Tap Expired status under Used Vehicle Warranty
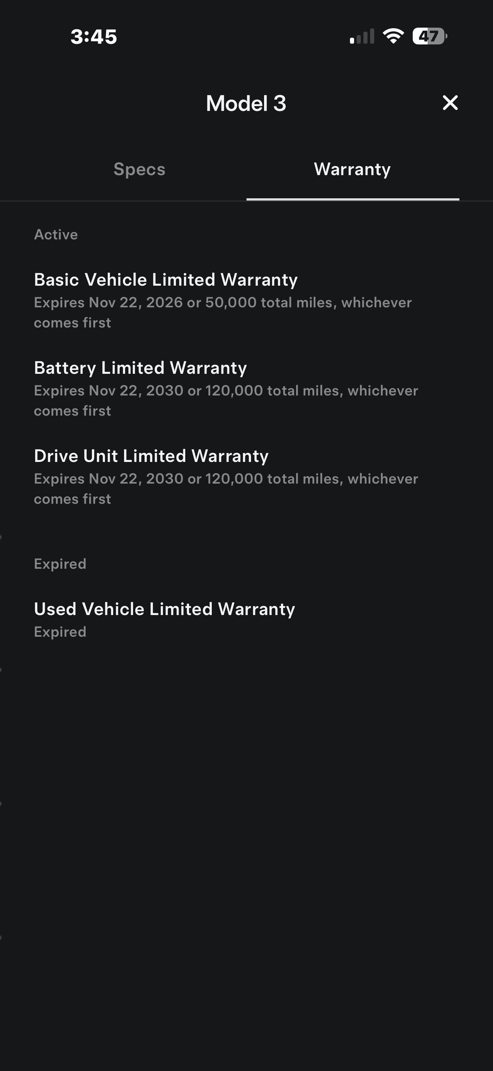Screen dimensions: 493x1071 [x=60, y=632]
